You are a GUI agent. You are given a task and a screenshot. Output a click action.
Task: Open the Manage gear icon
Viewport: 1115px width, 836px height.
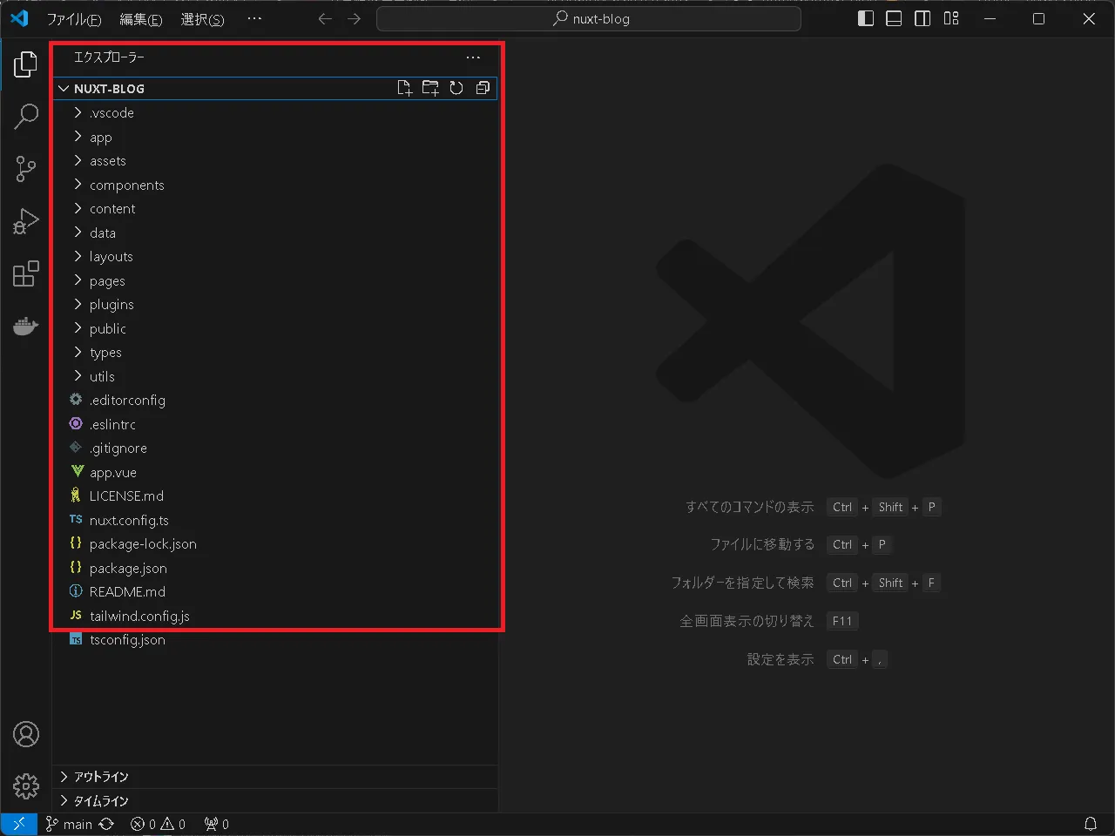click(x=26, y=785)
